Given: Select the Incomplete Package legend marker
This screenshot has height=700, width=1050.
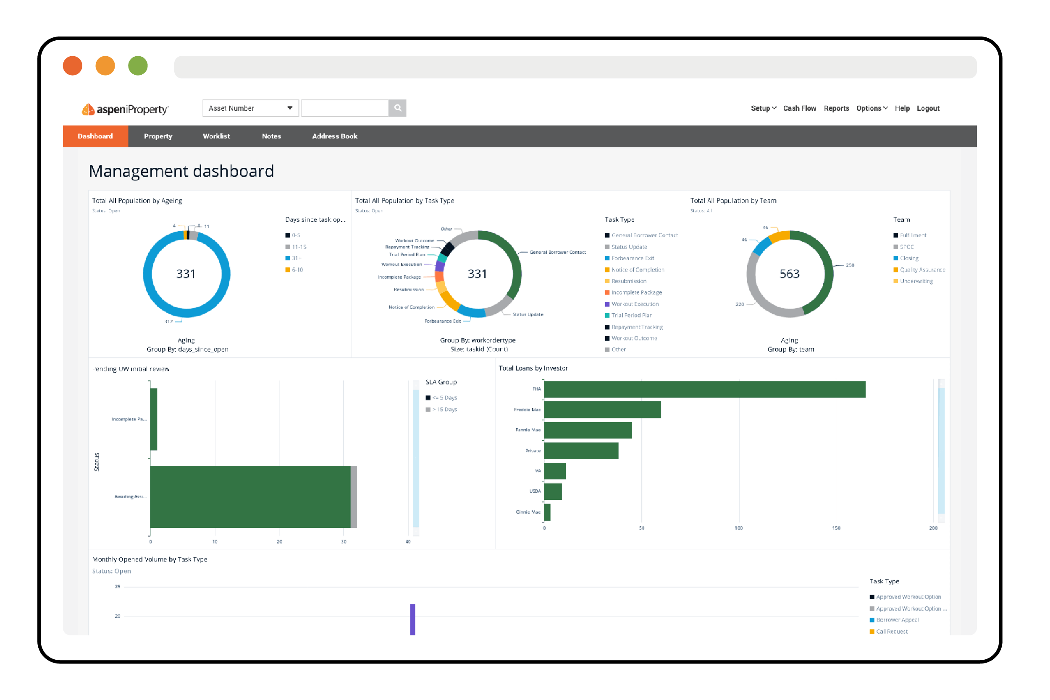Looking at the screenshot, I should coord(607,292).
